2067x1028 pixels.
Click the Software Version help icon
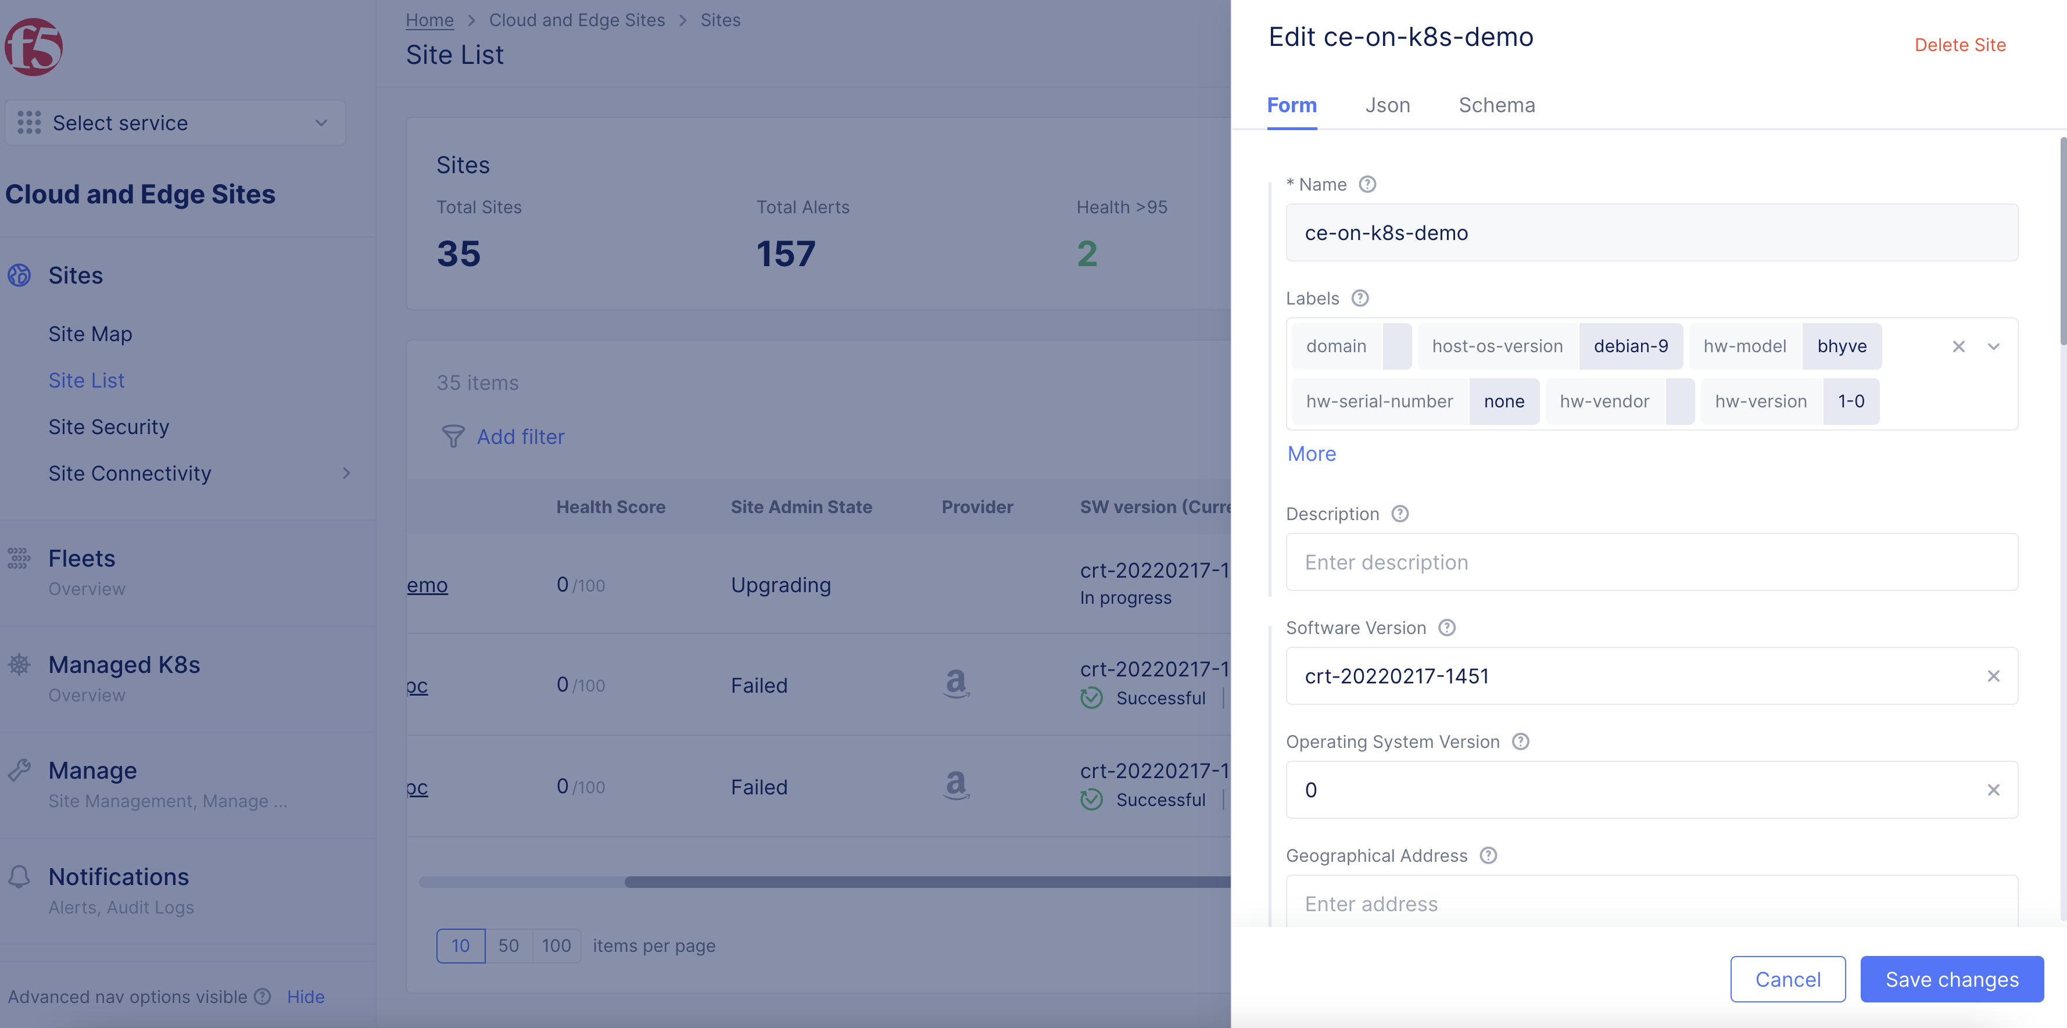pyautogui.click(x=1446, y=628)
